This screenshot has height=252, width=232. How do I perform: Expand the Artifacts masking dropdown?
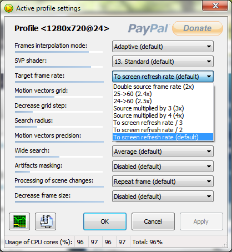pyautogui.click(x=163, y=167)
